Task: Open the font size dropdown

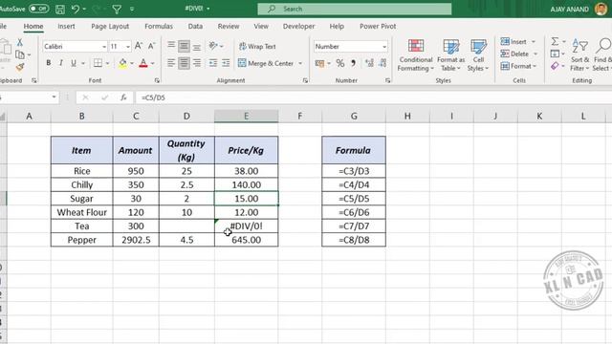Action: 127,47
